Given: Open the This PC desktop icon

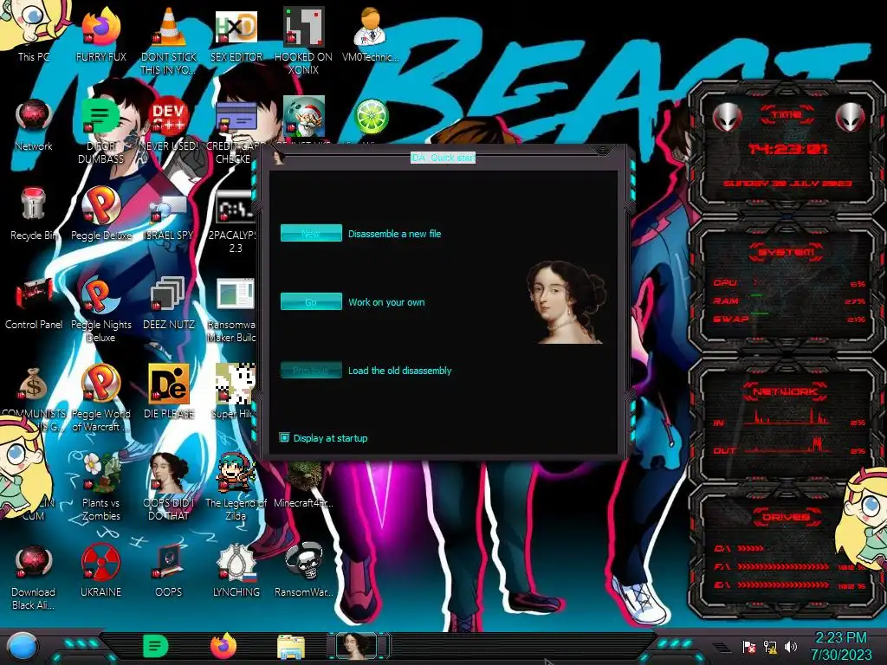Looking at the screenshot, I should click(x=32, y=31).
